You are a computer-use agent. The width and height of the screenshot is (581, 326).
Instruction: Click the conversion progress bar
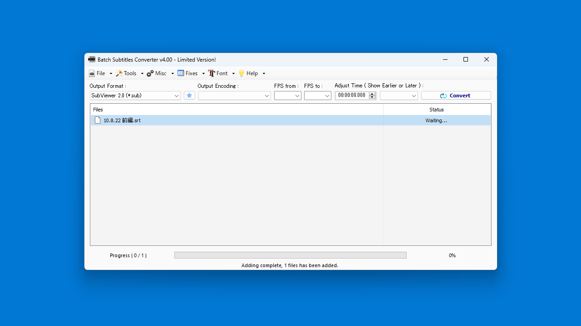[290, 255]
